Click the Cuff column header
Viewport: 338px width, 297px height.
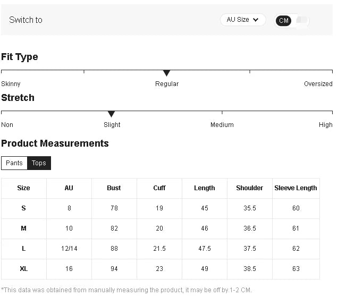[x=159, y=188]
